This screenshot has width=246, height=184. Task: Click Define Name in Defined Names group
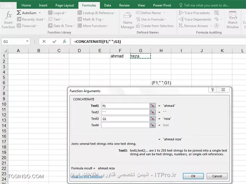(148, 13)
